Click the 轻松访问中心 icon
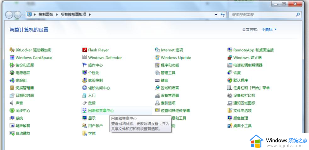Viewport: 309px width, 150px height. (x=85, y=88)
